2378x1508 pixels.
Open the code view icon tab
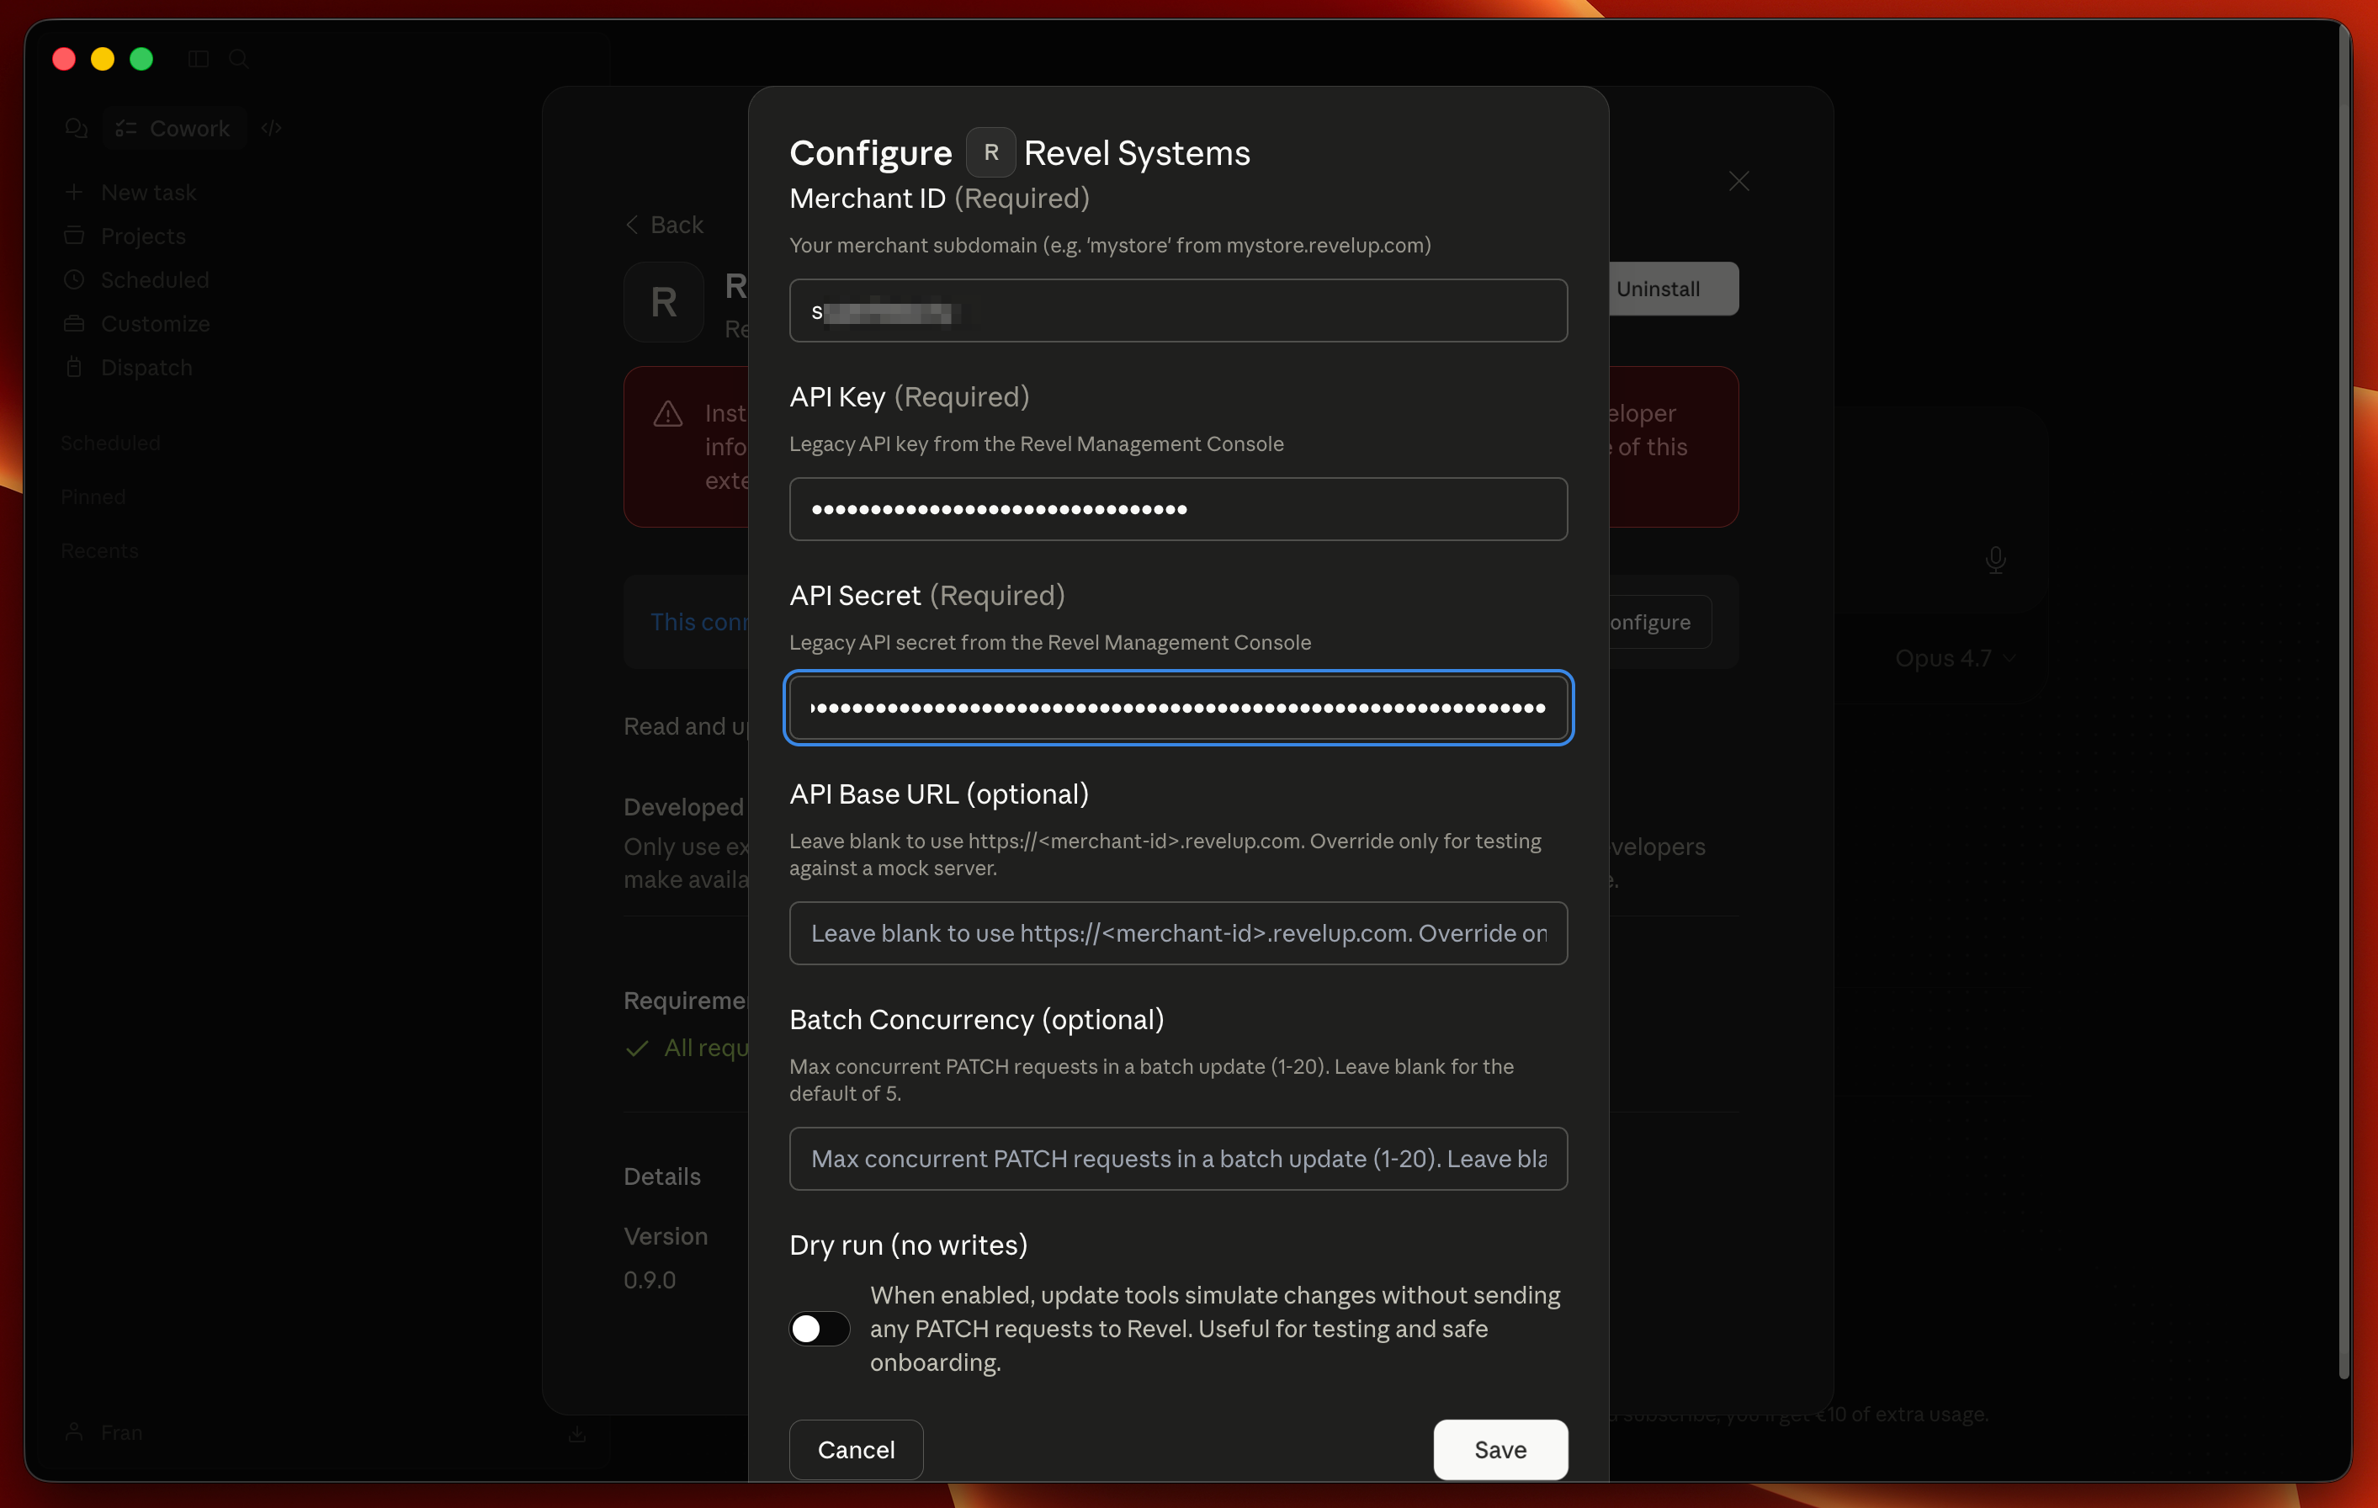pyautogui.click(x=272, y=129)
